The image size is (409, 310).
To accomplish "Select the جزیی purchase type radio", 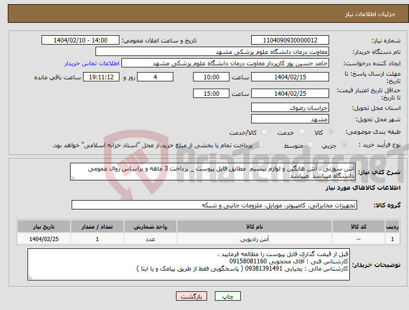I will 344,144.
